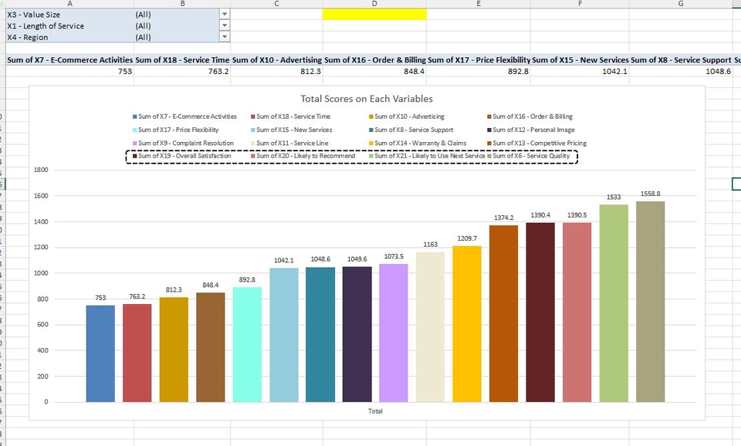Click the chart title Total Scores on Each Variables
The width and height of the screenshot is (741, 446).
[x=367, y=99]
